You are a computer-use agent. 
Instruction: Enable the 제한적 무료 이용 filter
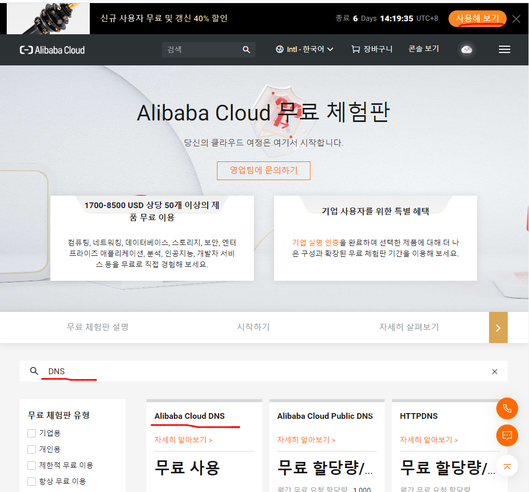tap(32, 466)
